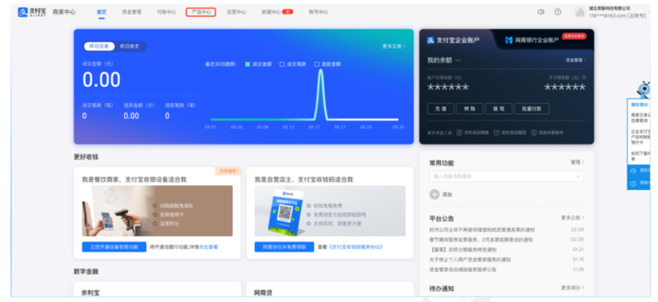This screenshot has height=302, width=658.
Task: Enable the 退款金额 trend checkbox
Action: [317, 64]
